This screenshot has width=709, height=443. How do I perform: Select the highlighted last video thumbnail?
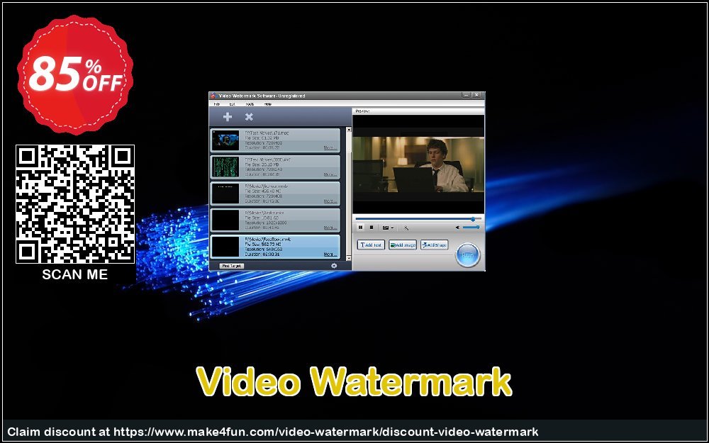coord(225,247)
